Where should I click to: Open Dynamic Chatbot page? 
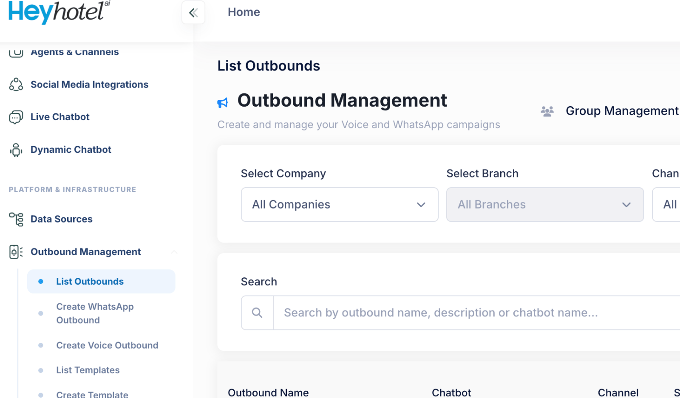point(71,150)
